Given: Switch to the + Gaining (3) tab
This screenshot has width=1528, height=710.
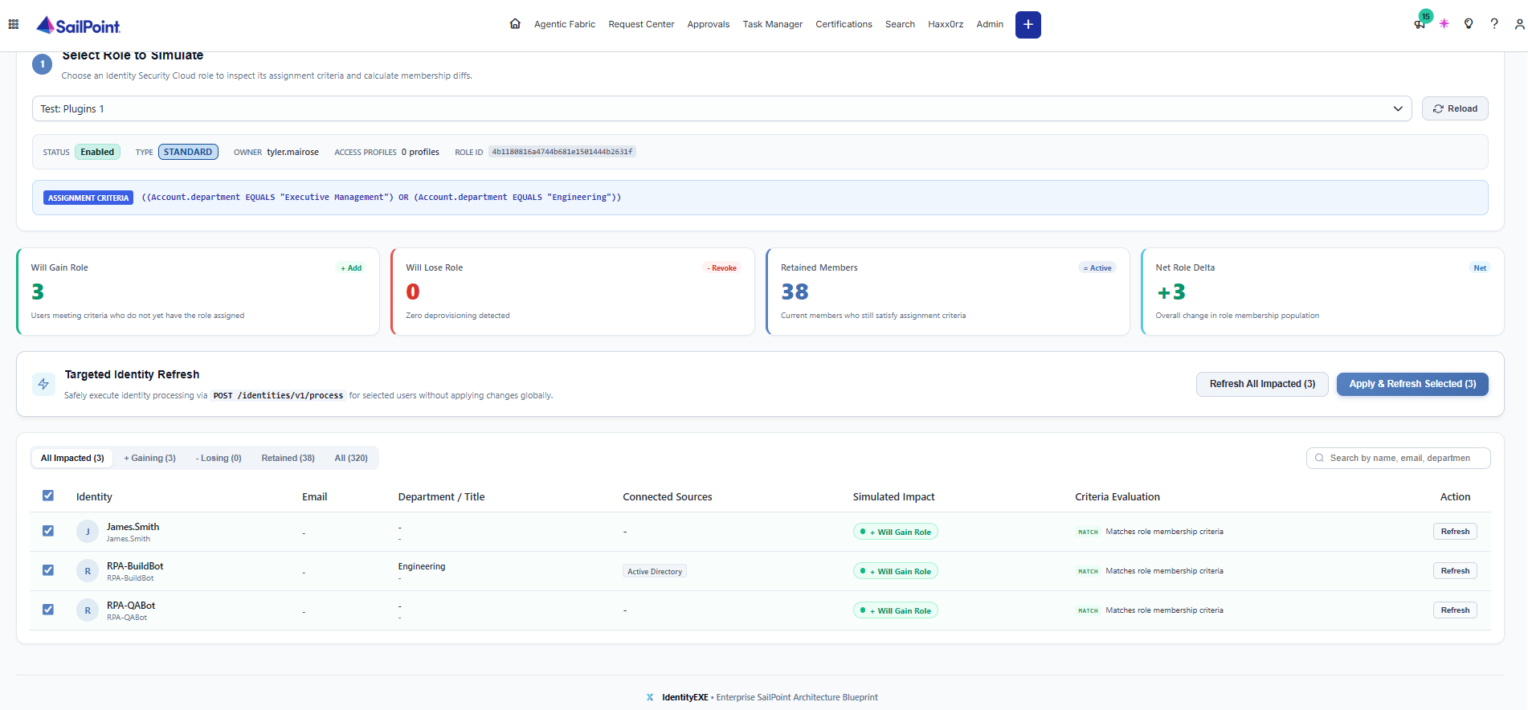Looking at the screenshot, I should coord(149,458).
